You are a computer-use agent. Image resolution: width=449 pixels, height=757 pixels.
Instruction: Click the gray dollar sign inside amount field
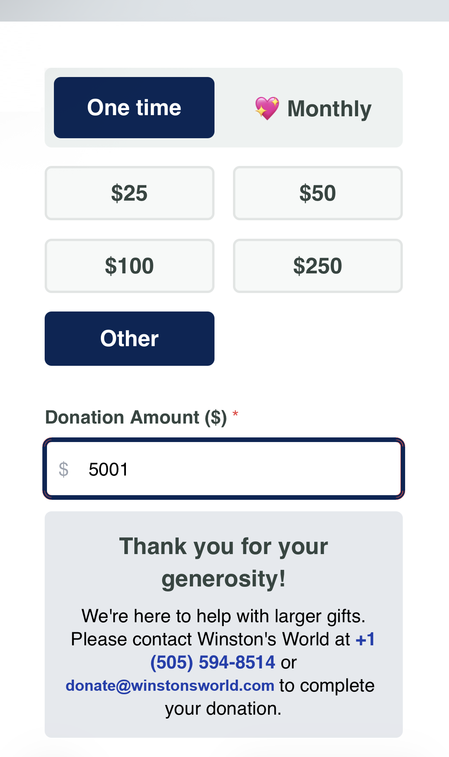point(64,469)
